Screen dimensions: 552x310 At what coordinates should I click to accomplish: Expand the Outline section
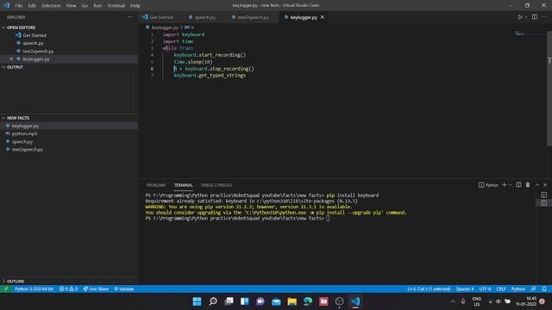[16, 282]
